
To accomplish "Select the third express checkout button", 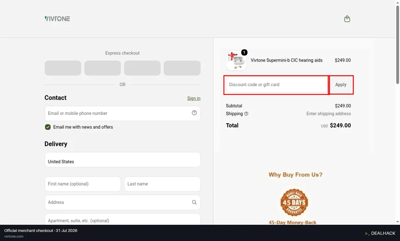I will click(x=142, y=68).
